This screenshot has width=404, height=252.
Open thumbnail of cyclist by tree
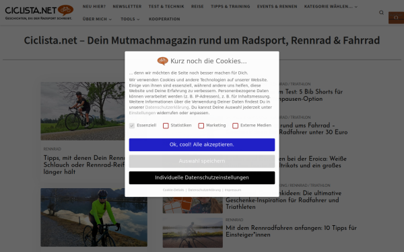82,111
